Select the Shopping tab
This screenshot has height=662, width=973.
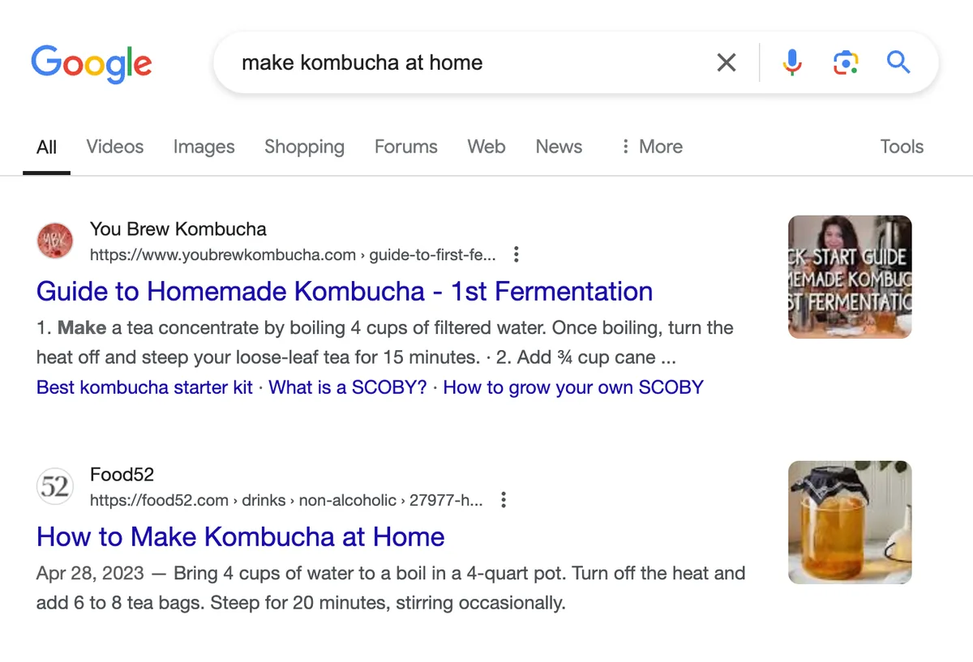pos(304,147)
